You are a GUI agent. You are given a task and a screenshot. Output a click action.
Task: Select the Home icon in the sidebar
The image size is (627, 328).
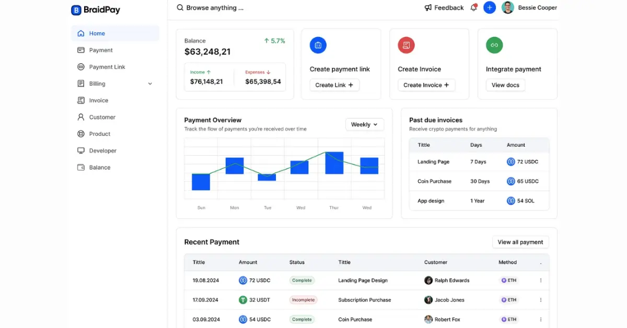[x=80, y=33]
